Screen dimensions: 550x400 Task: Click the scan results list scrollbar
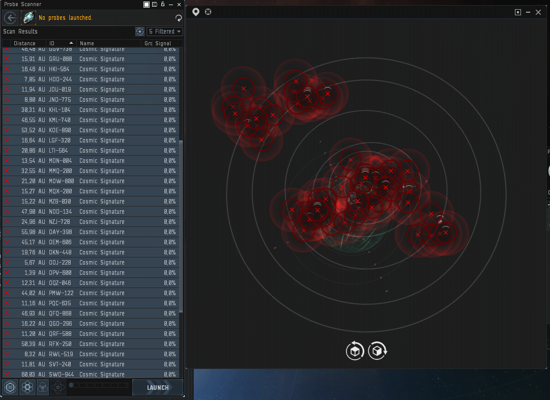181,226
